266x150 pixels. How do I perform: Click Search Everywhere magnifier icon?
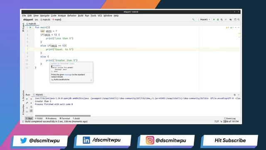239,20
